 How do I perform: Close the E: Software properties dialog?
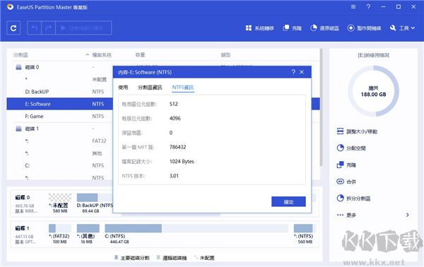pos(302,72)
